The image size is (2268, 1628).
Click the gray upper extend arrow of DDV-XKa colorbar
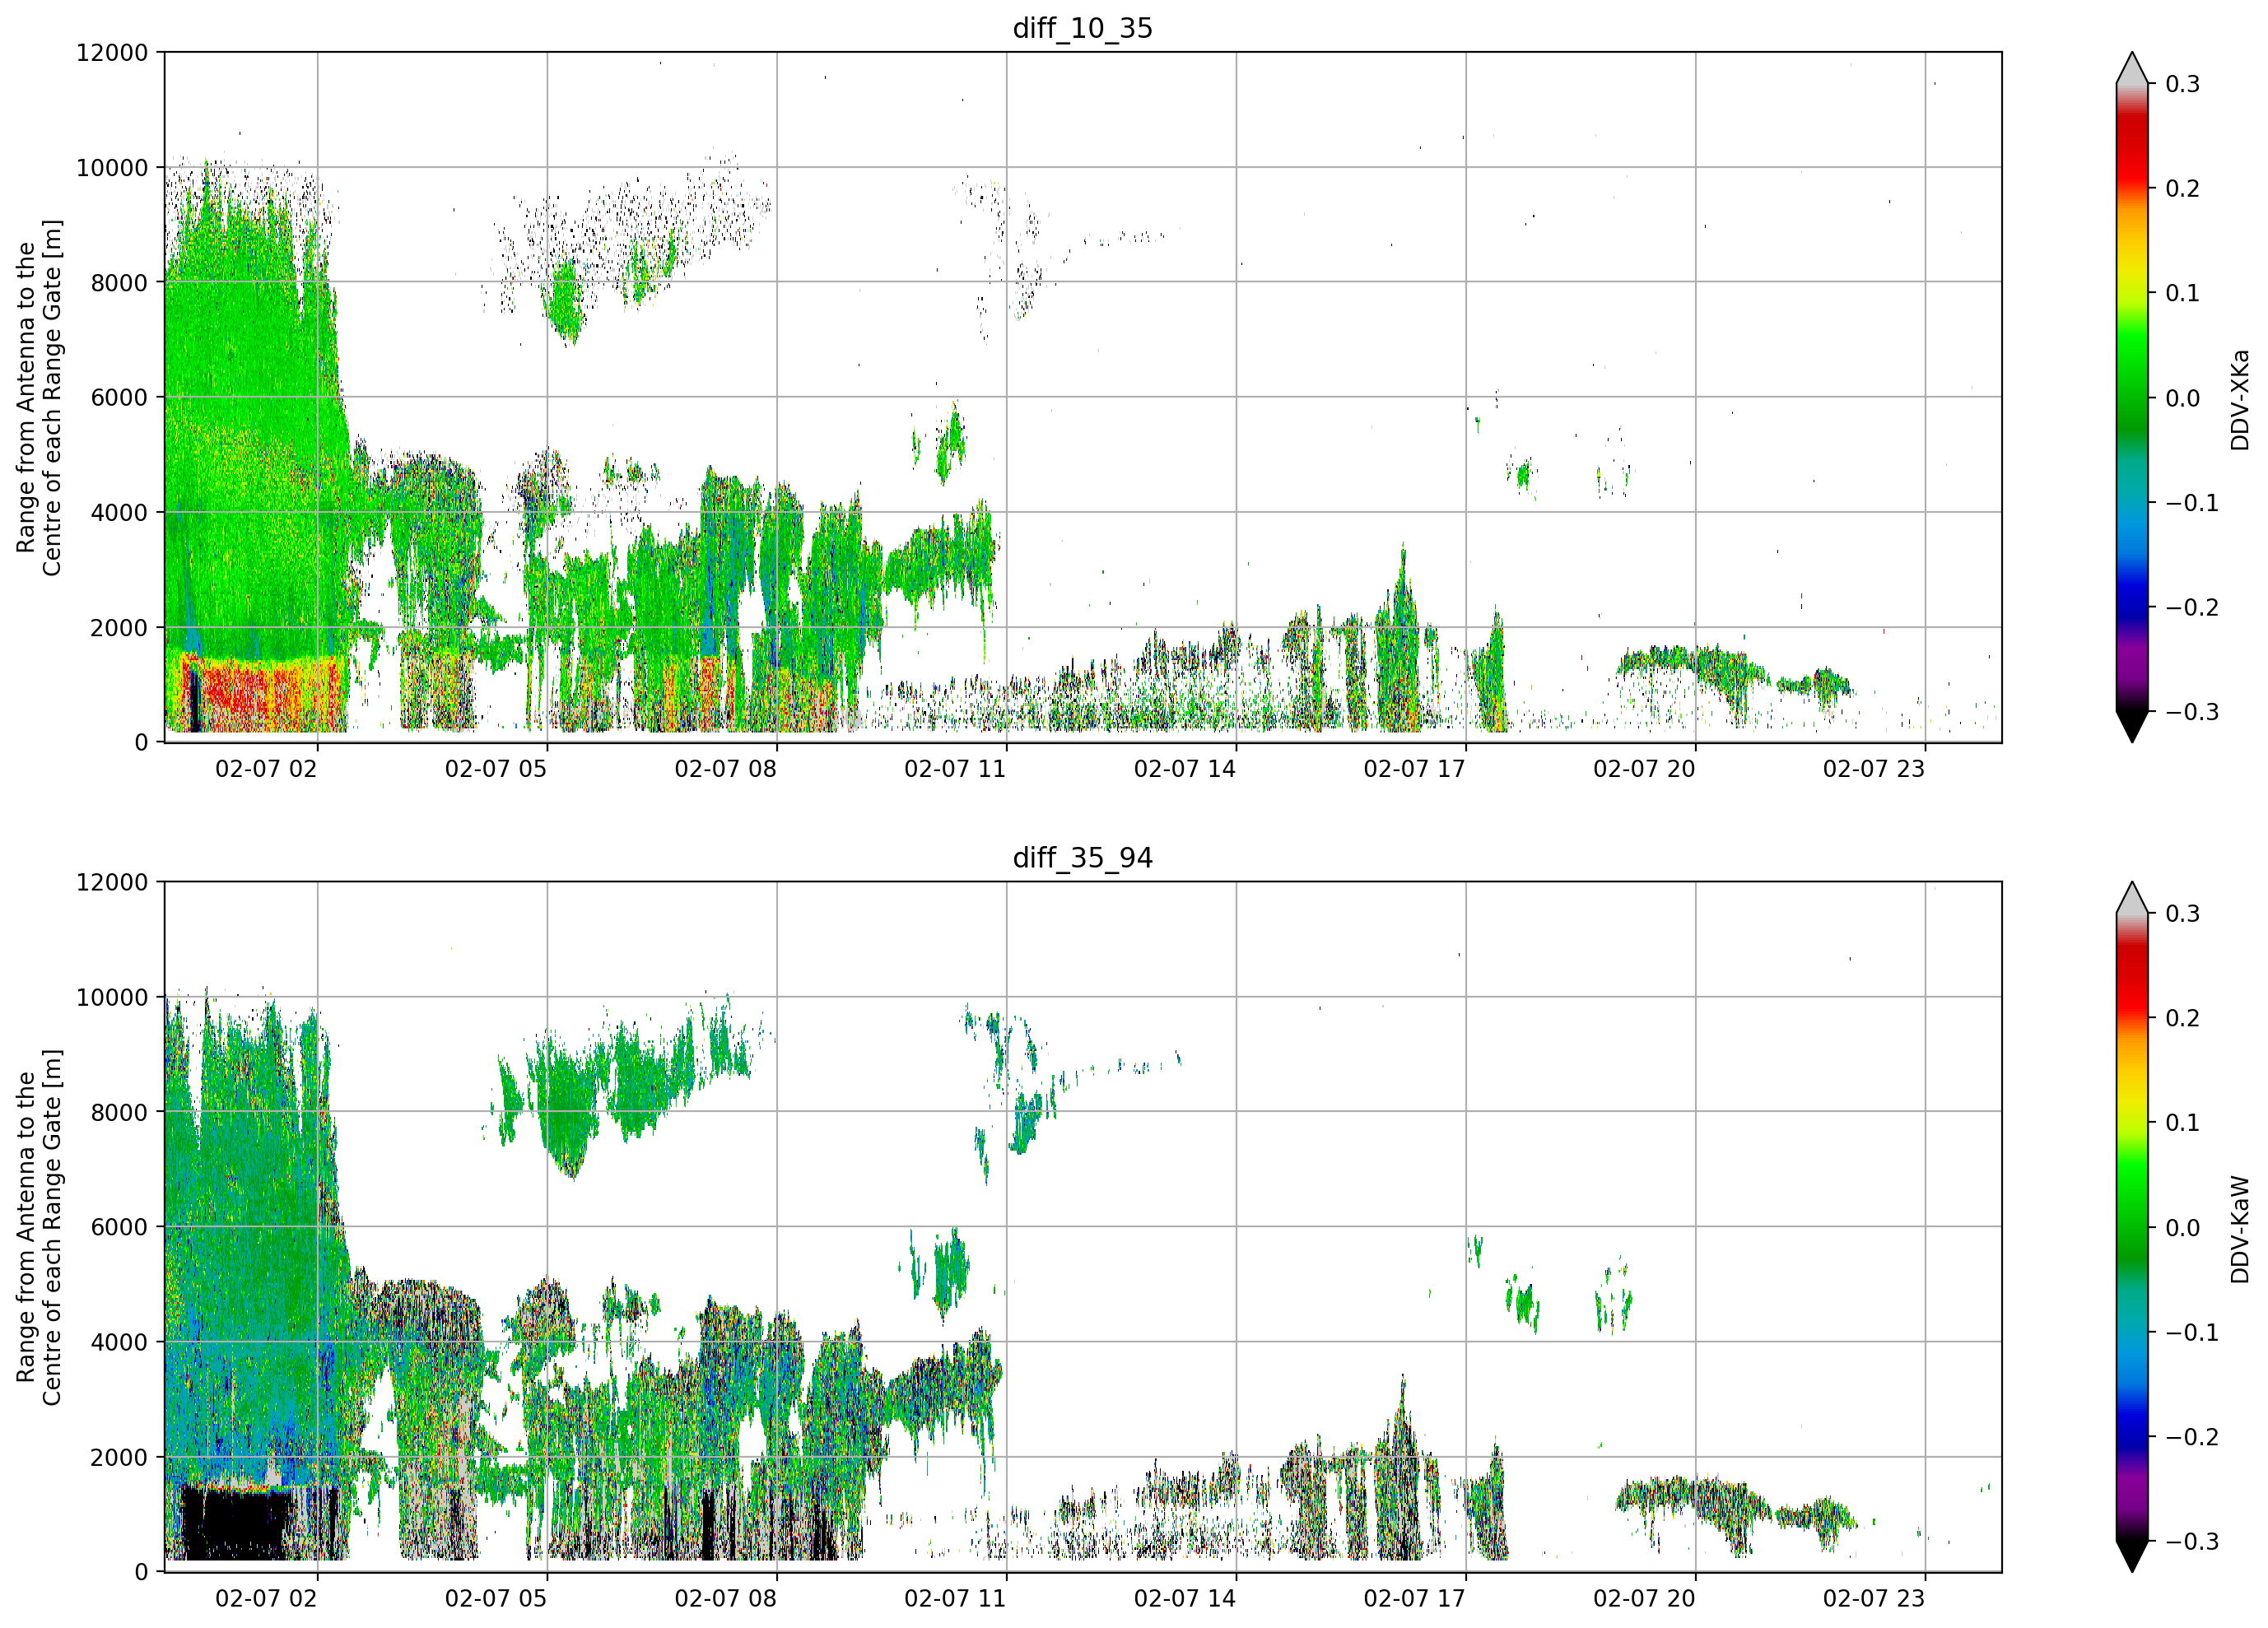pos(2132,70)
